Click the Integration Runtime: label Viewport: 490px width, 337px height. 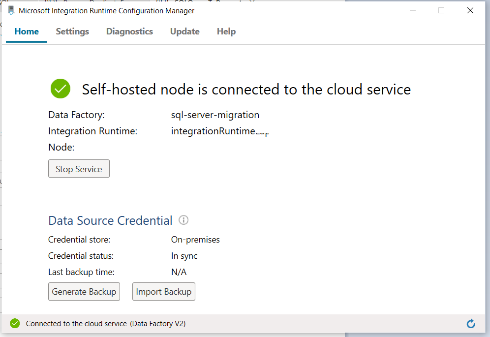[x=93, y=131]
